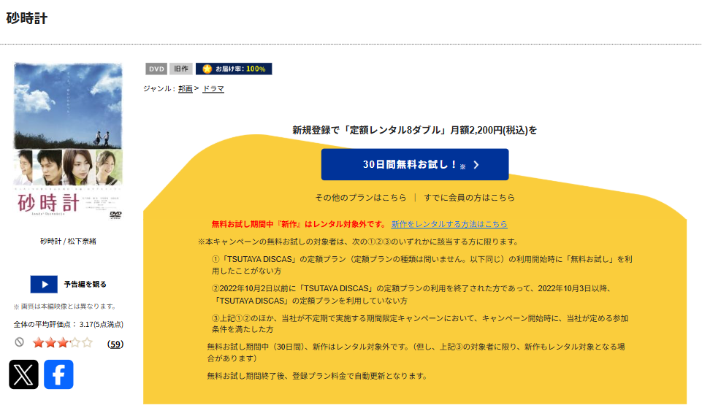The height and width of the screenshot is (416, 702).
Task: Rate the movie with the fifth star
Action: point(87,343)
